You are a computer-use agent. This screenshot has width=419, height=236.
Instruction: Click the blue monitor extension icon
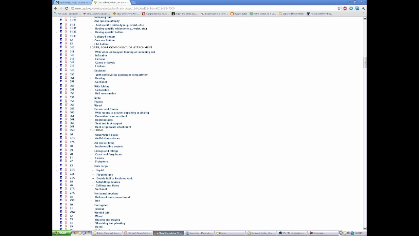357,8
